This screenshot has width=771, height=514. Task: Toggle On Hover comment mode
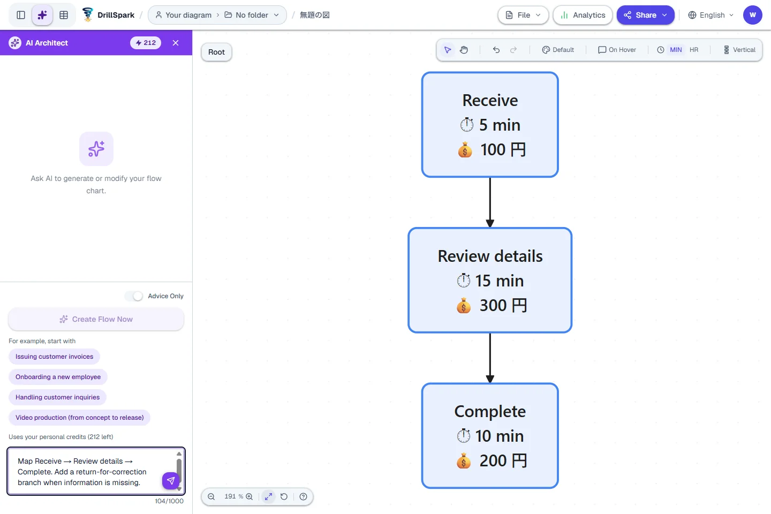click(617, 50)
